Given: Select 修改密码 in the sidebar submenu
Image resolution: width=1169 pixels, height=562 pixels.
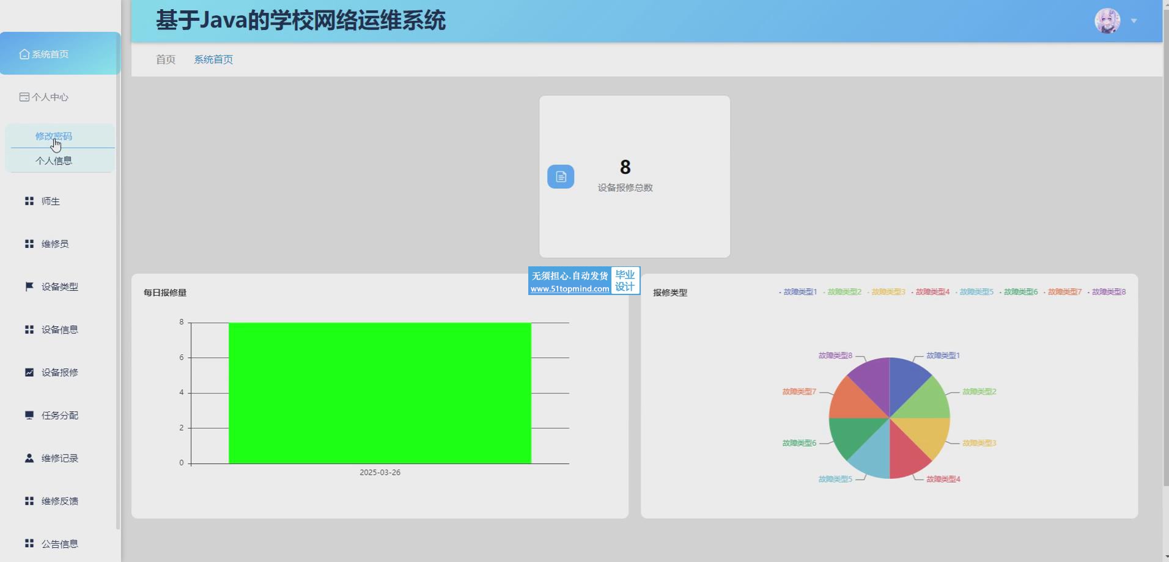Looking at the screenshot, I should 53,136.
